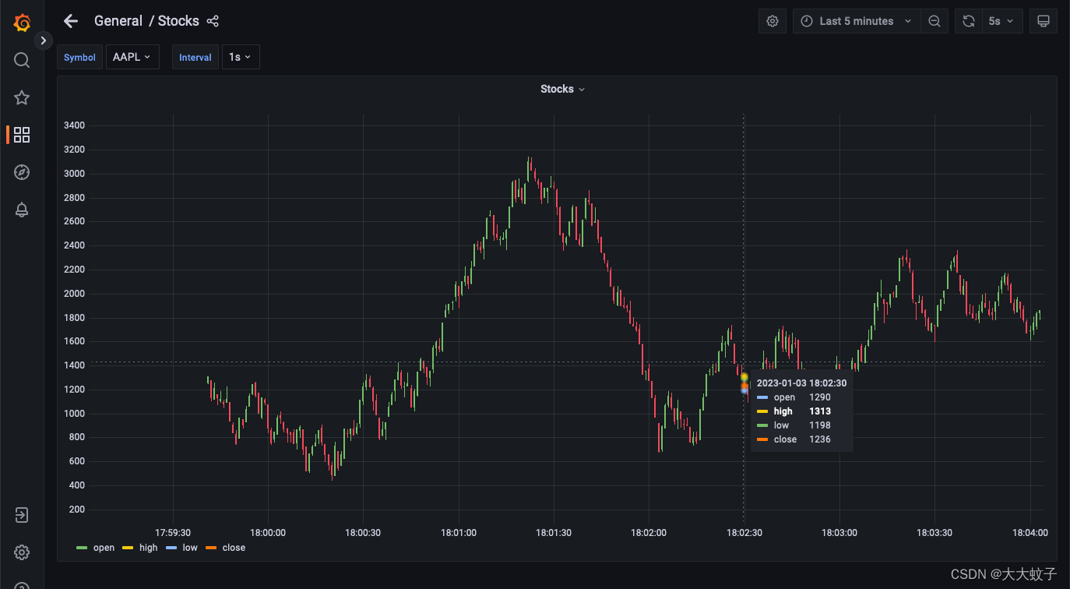The height and width of the screenshot is (589, 1070).
Task: Click the 1400 y-axis label
Action: 75,365
